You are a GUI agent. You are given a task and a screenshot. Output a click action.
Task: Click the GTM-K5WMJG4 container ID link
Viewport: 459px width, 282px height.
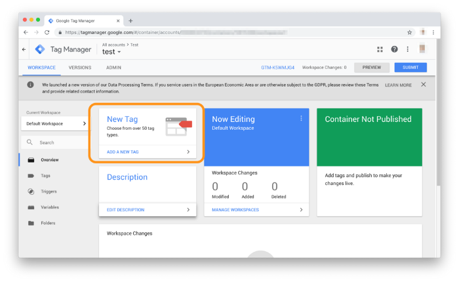[277, 68]
